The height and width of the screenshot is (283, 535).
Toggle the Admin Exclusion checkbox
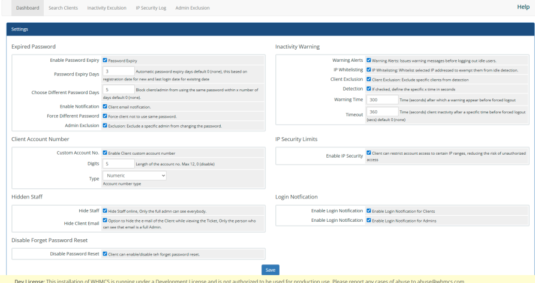[105, 125]
